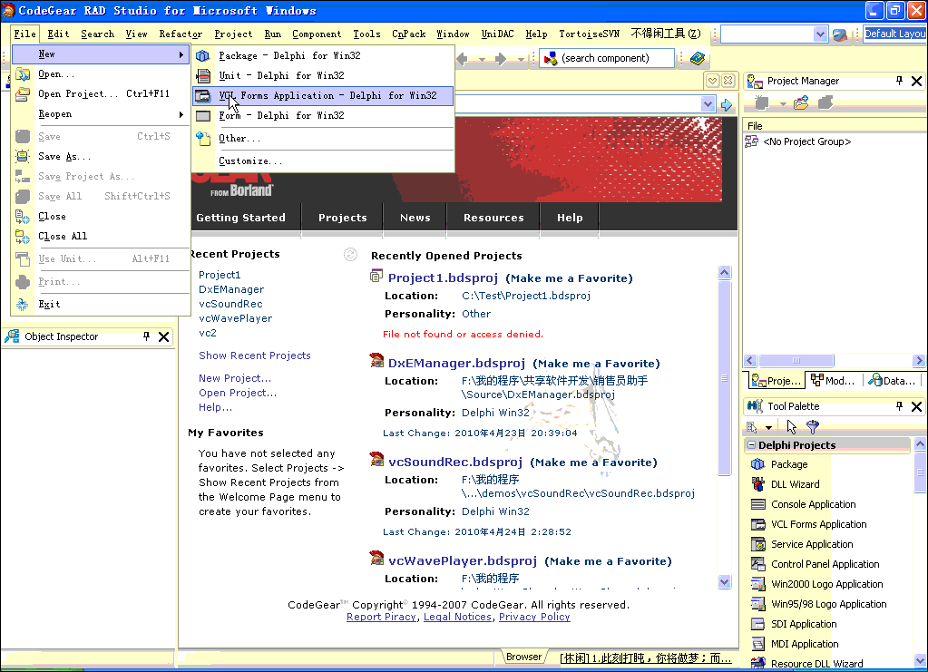This screenshot has height=672, width=928.
Task: Collapse the Delphi Projects category
Action: click(x=752, y=445)
